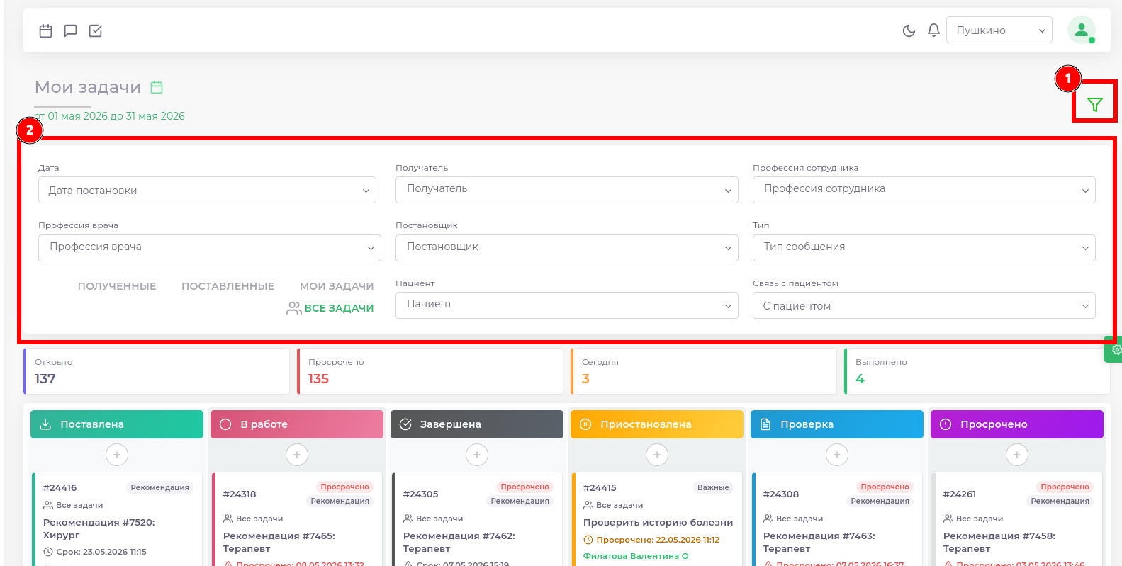Open the calendar icon in top bar
This screenshot has width=1122, height=566.
pos(45,30)
